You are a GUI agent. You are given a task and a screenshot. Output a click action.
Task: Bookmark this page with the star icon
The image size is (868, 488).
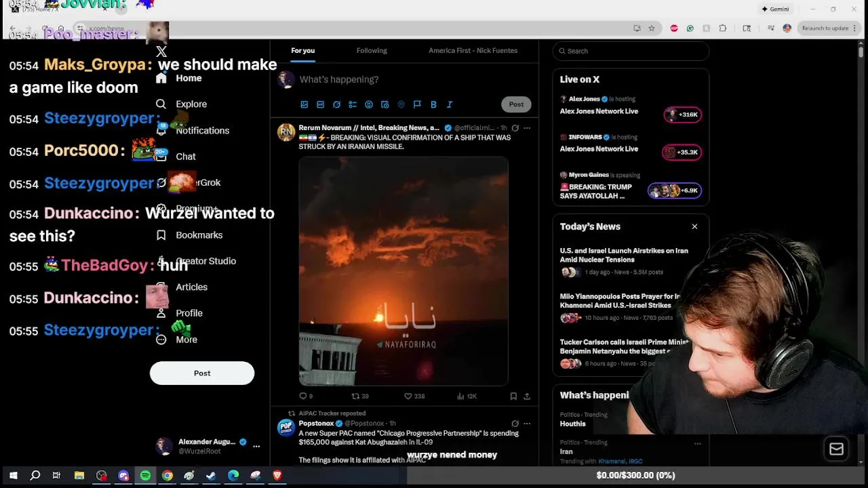pyautogui.click(x=652, y=28)
